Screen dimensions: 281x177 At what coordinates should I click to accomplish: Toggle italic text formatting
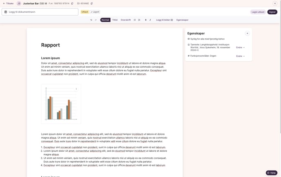pos(150,20)
